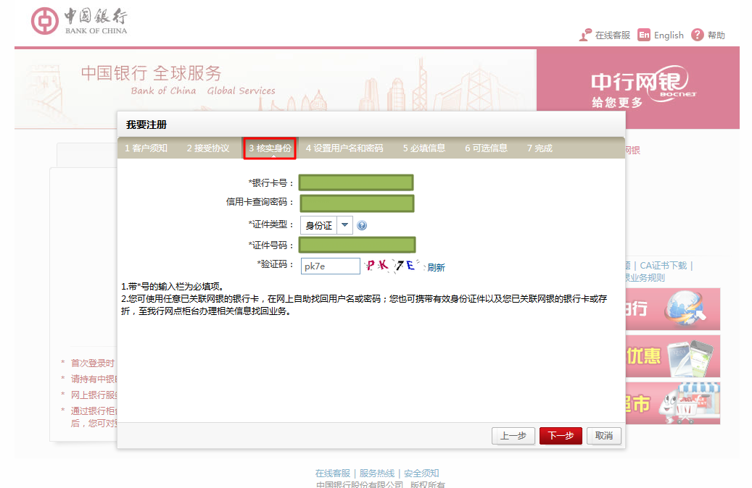Focus the 验证码 input field
Screen dimensions: 752x488
click(x=331, y=266)
